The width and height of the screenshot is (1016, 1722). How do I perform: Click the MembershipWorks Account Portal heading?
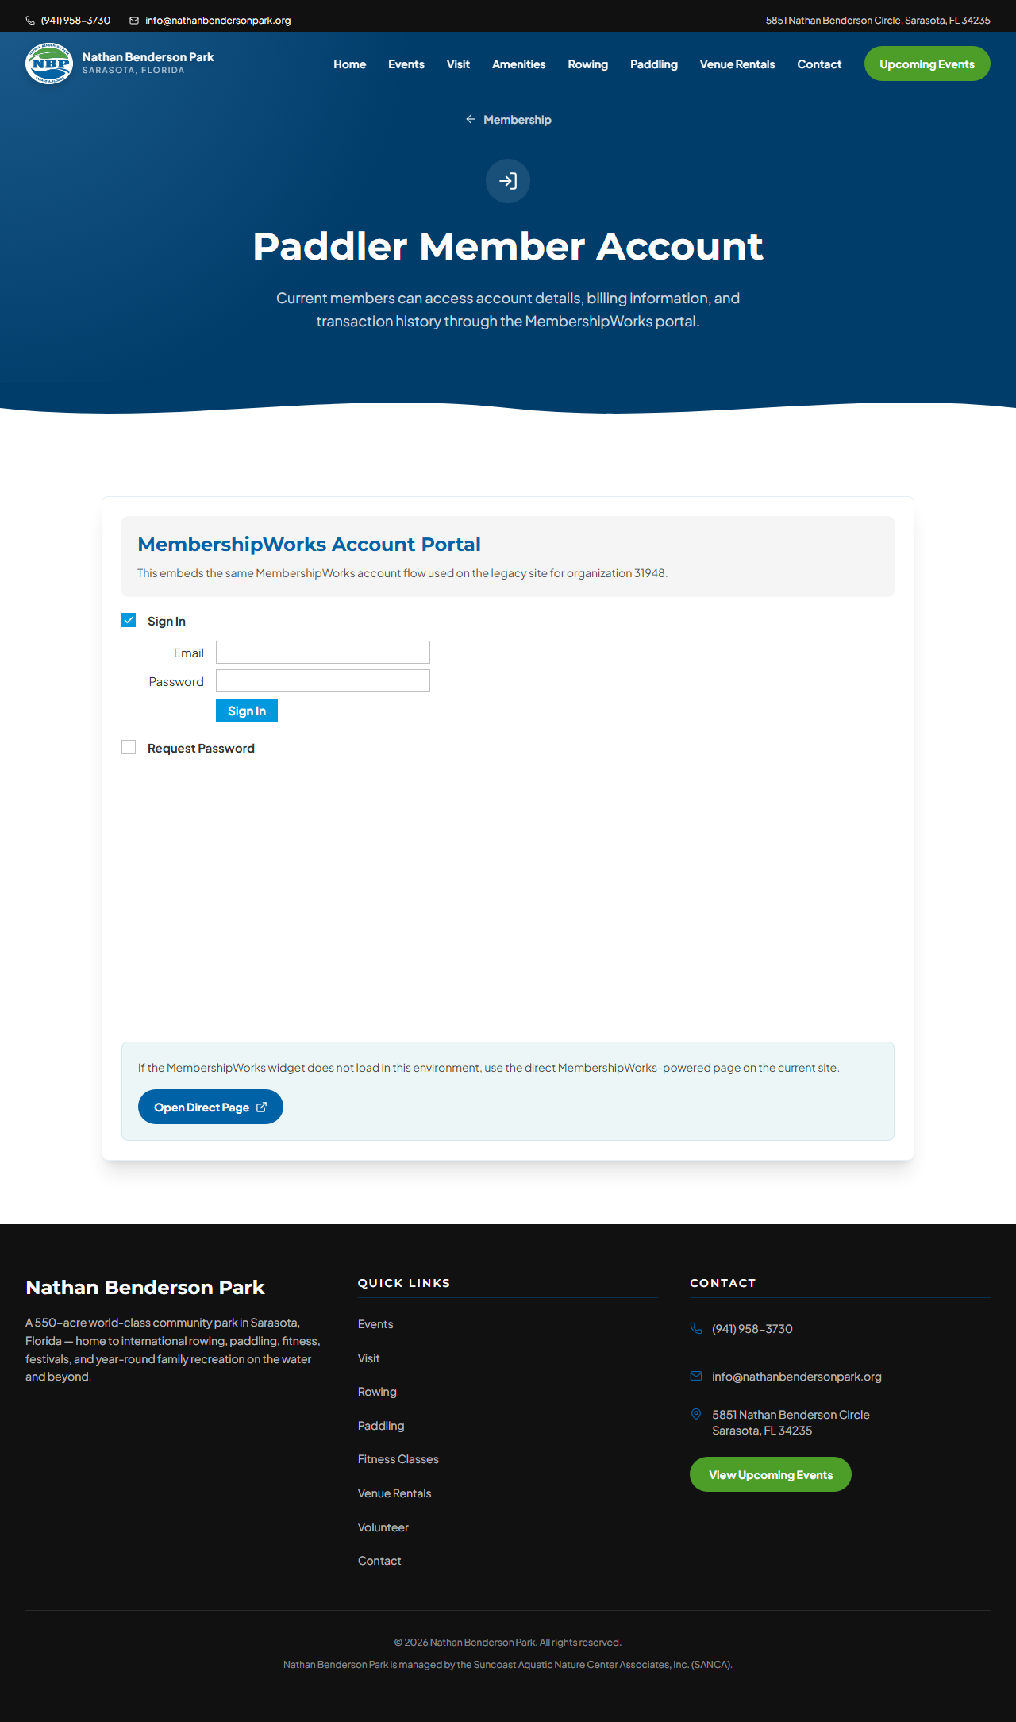coord(309,545)
